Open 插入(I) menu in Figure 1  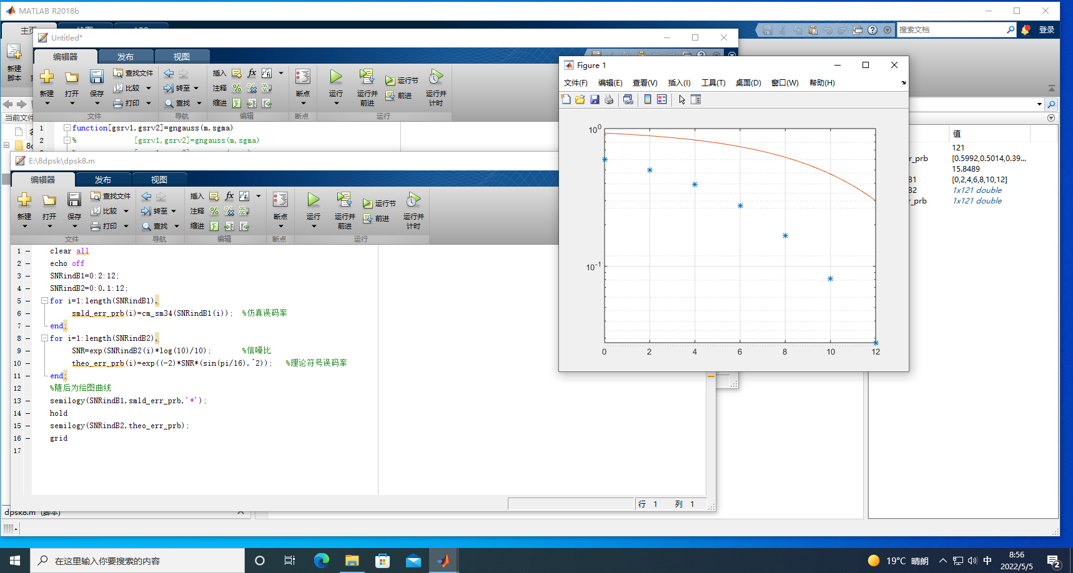[x=680, y=82]
